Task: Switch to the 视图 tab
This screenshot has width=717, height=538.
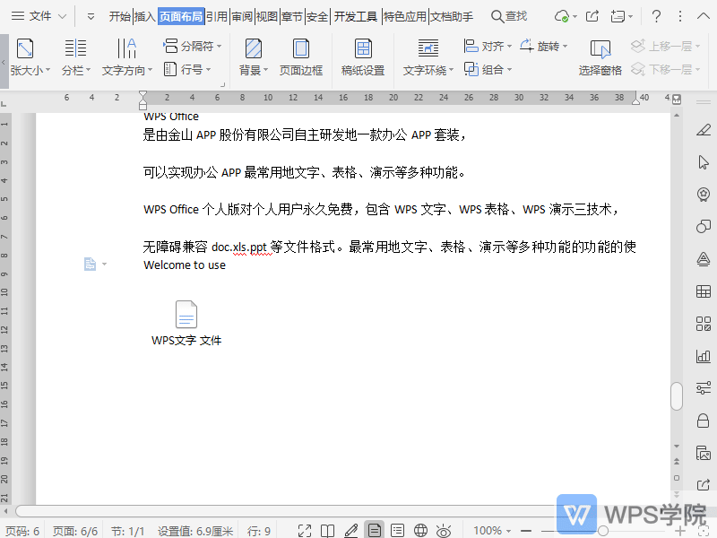Action: [x=267, y=17]
